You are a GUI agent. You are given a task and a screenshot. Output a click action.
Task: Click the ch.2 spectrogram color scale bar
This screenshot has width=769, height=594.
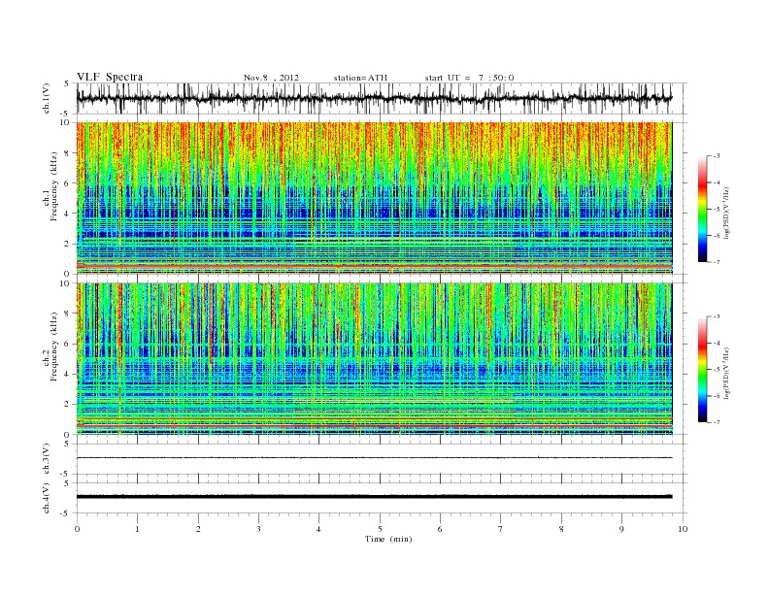click(x=702, y=370)
